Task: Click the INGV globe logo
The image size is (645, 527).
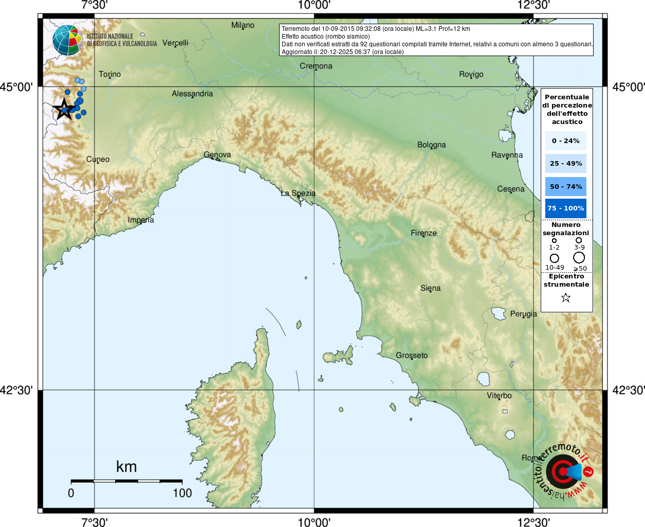Action: (67, 40)
